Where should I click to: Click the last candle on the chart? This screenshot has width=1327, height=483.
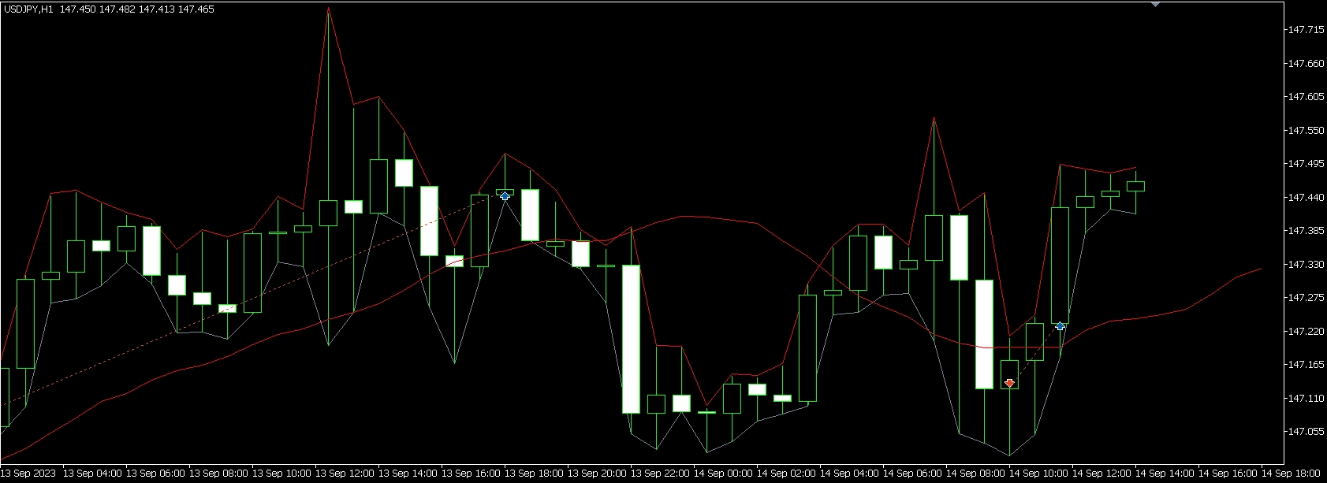click(x=1135, y=186)
